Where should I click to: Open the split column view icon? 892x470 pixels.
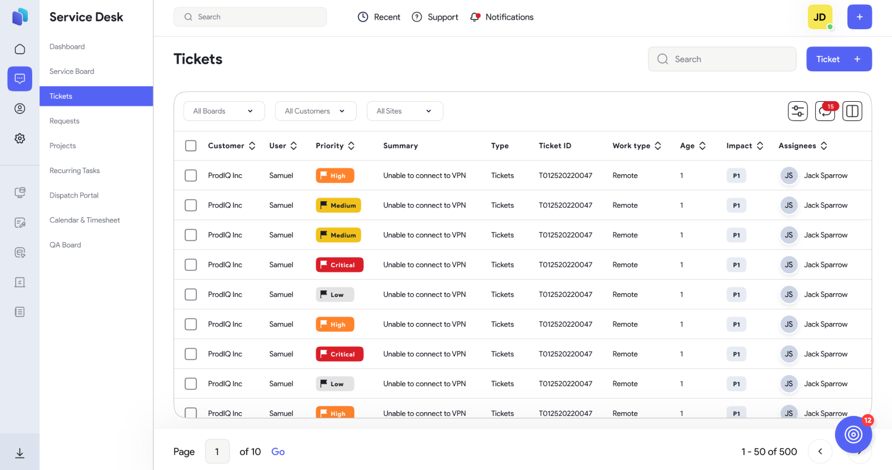852,111
